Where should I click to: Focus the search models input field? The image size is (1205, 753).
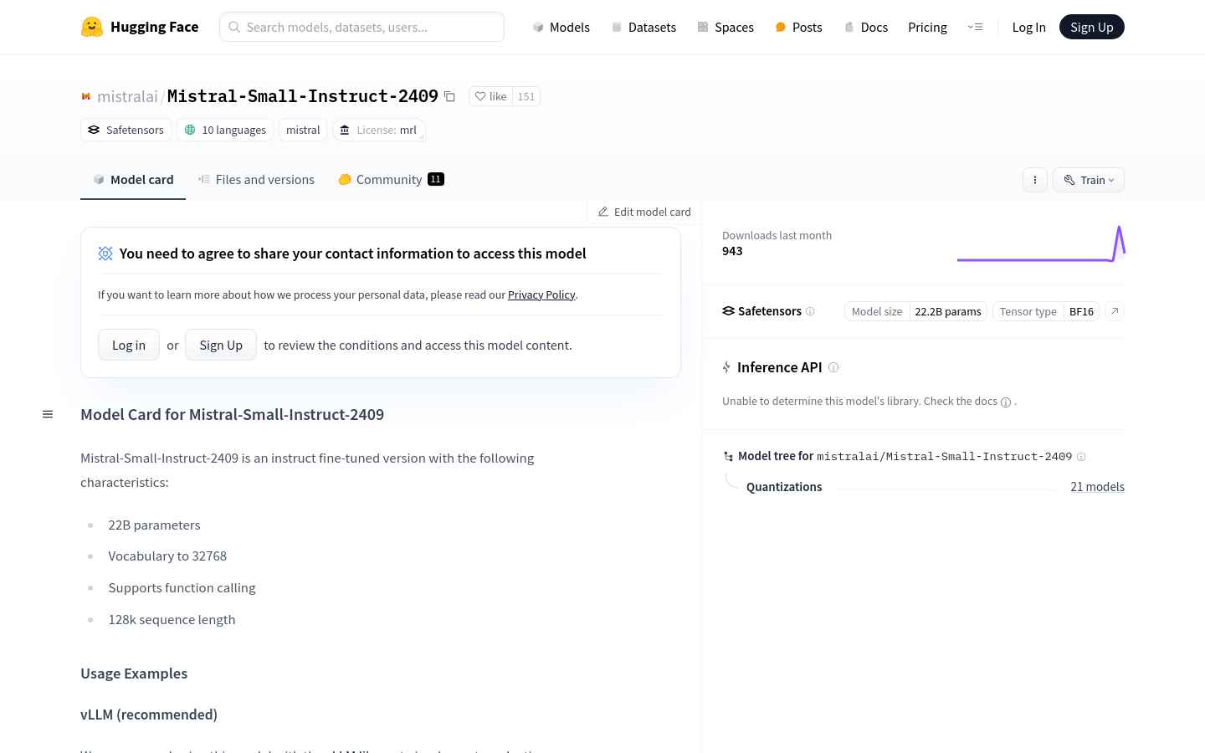(x=361, y=27)
